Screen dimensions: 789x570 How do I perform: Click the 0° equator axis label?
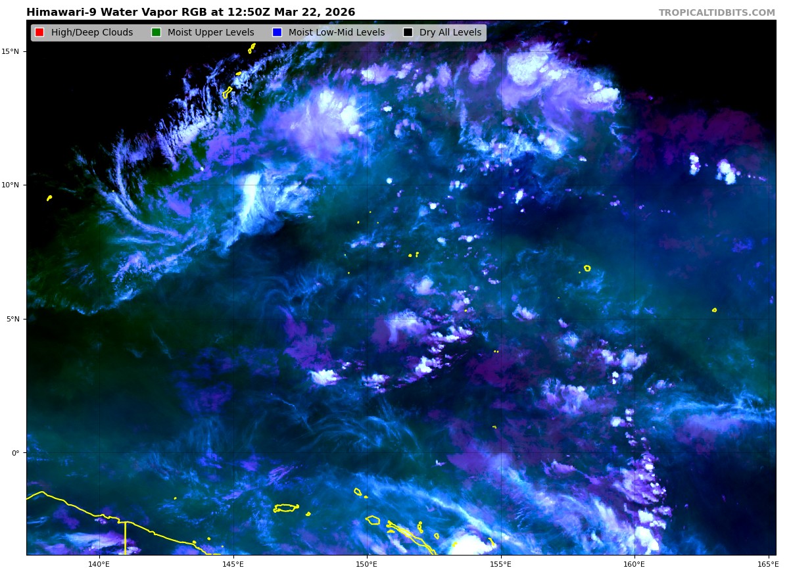(x=17, y=452)
